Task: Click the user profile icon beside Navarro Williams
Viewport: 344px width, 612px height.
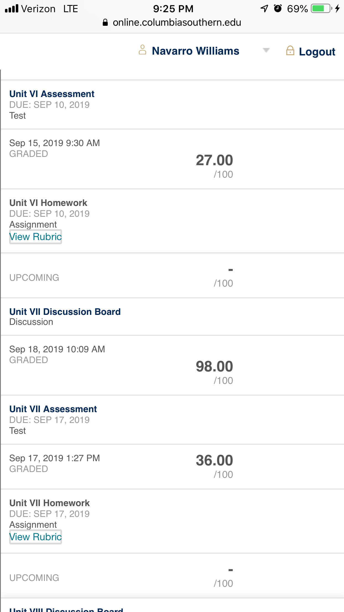Action: tap(142, 50)
